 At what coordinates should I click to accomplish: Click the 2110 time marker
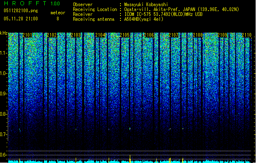click(247, 35)
